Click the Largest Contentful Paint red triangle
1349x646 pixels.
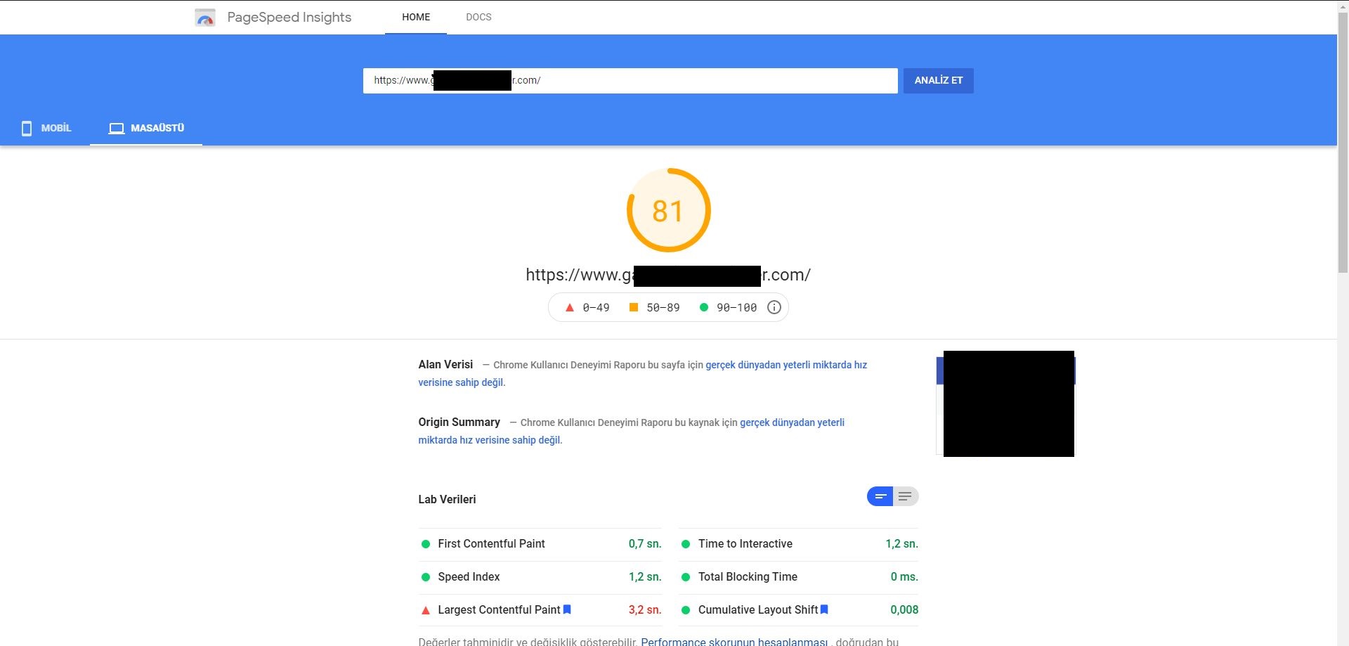point(425,610)
